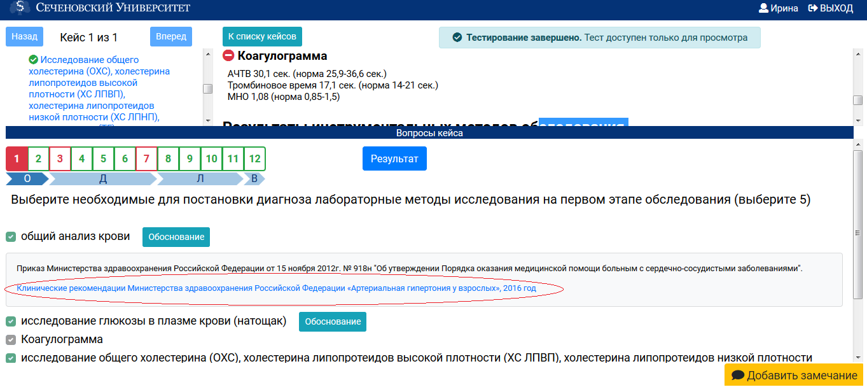Click the red prohibition icon before Коагулограмма heading

point(227,55)
